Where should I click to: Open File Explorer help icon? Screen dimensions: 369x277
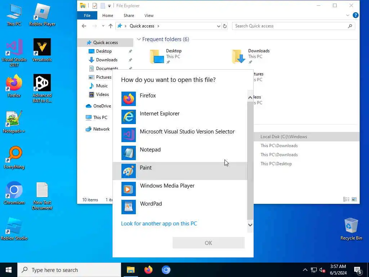click(355, 15)
